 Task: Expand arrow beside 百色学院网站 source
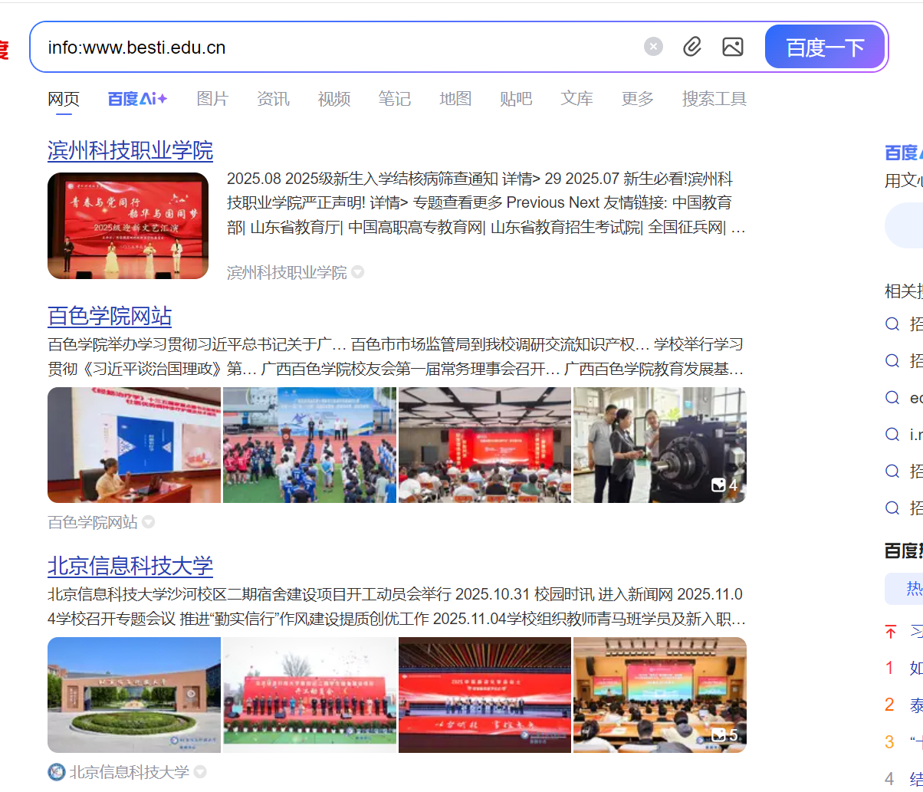pyautogui.click(x=148, y=522)
